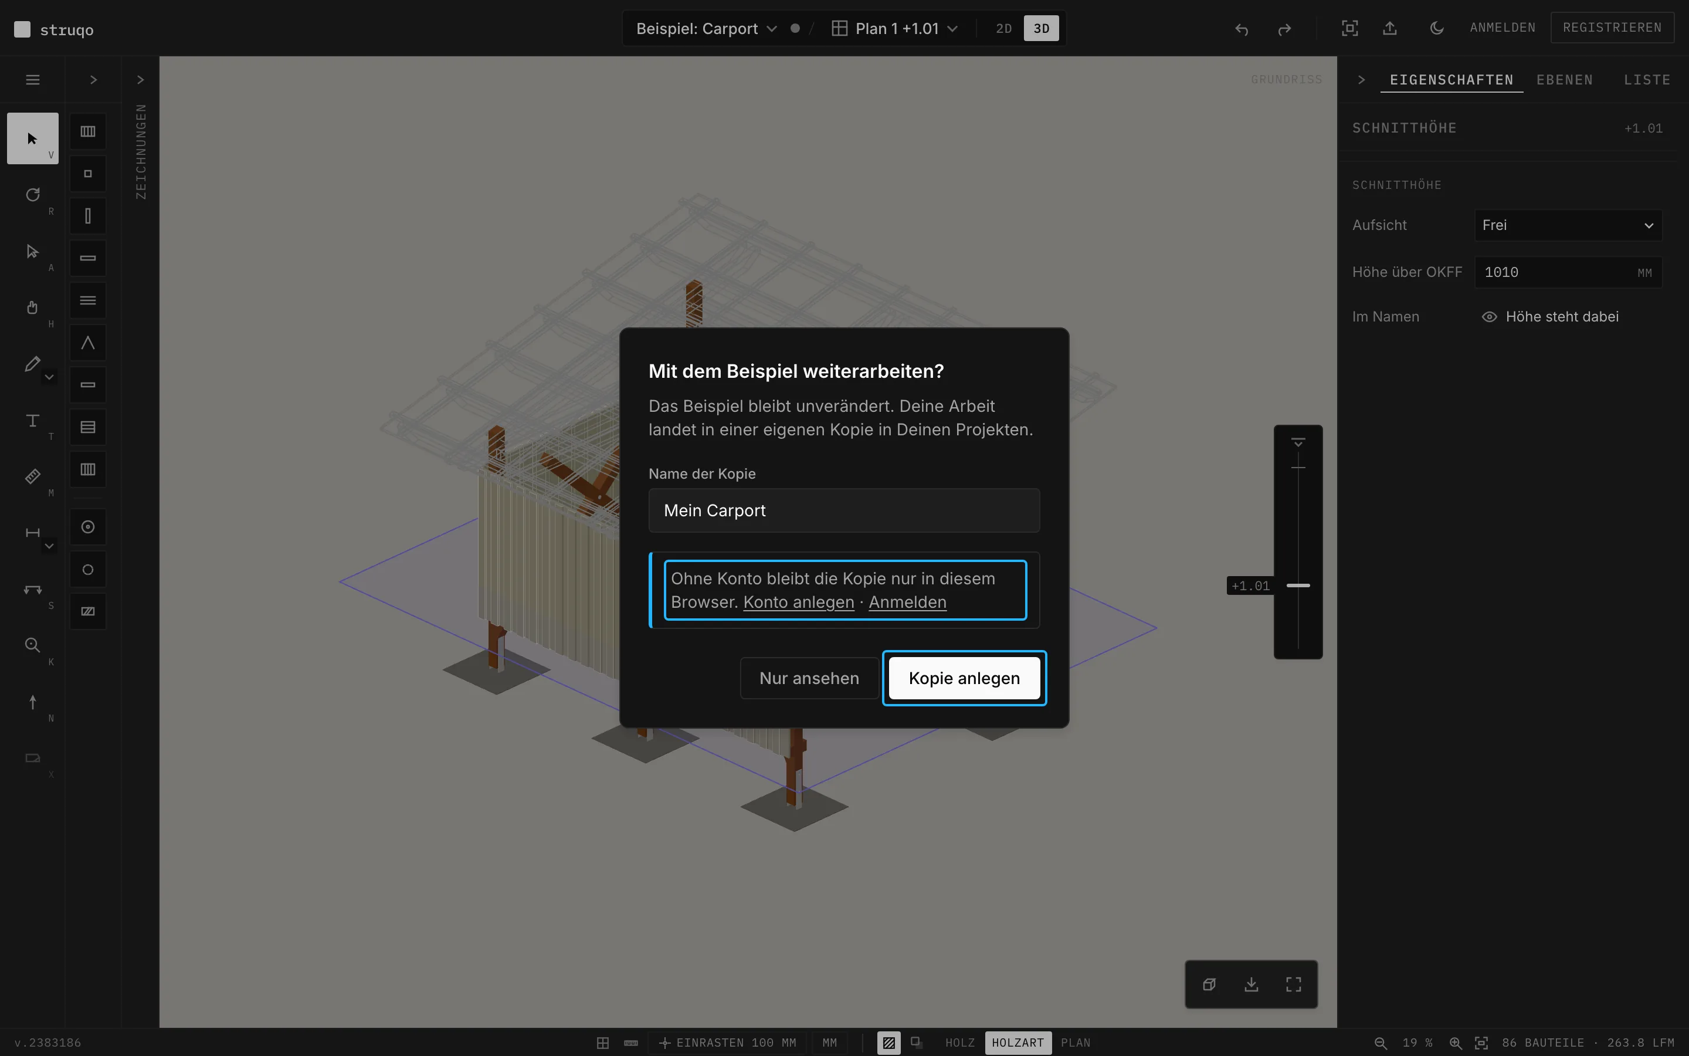Open the EIGENSCHAFTEN tab

point(1451,80)
